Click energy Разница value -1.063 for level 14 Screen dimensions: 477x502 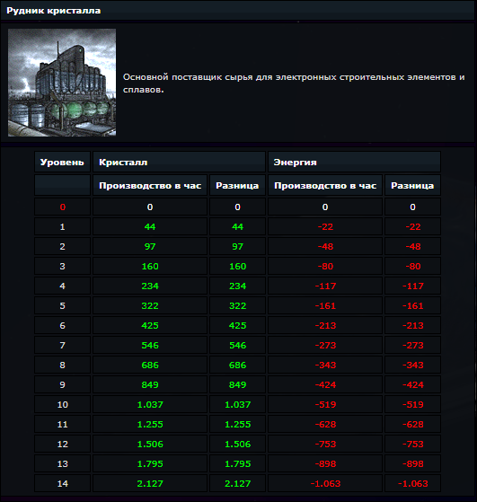pyautogui.click(x=412, y=484)
